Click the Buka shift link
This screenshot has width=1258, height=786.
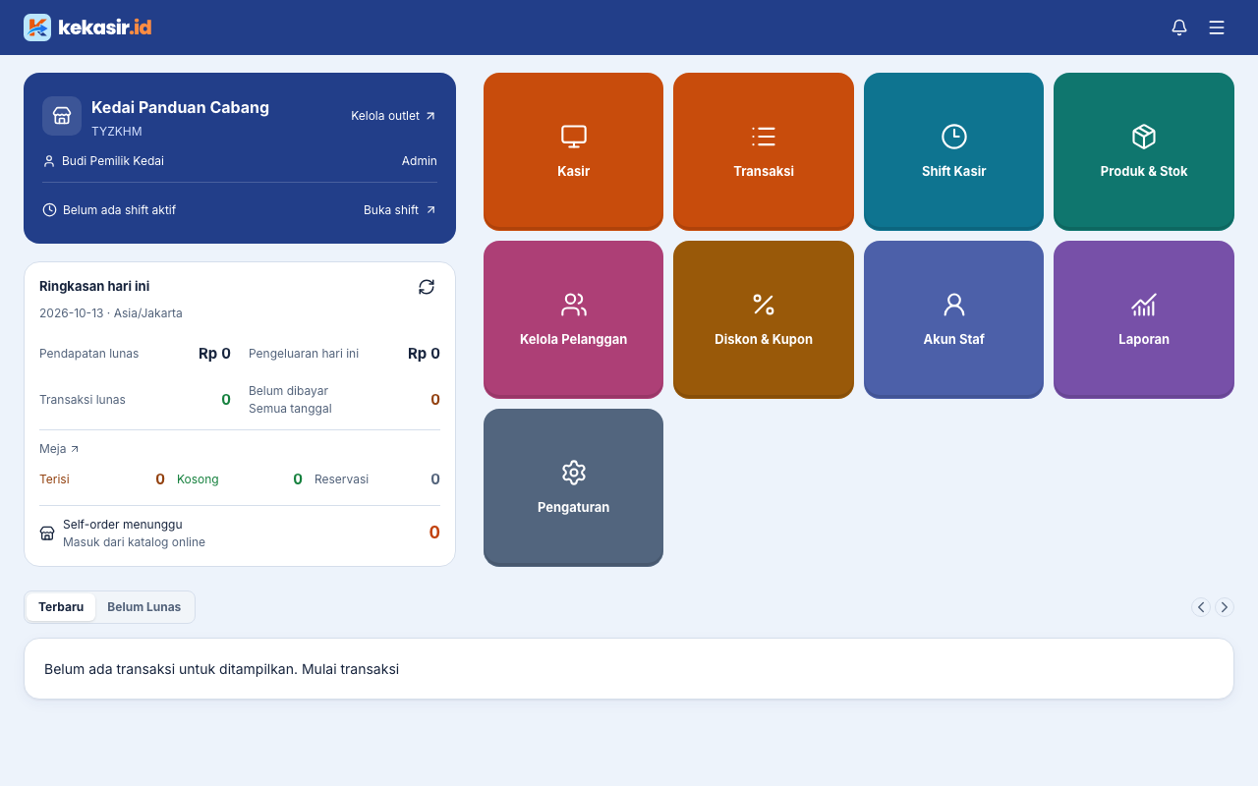[400, 210]
